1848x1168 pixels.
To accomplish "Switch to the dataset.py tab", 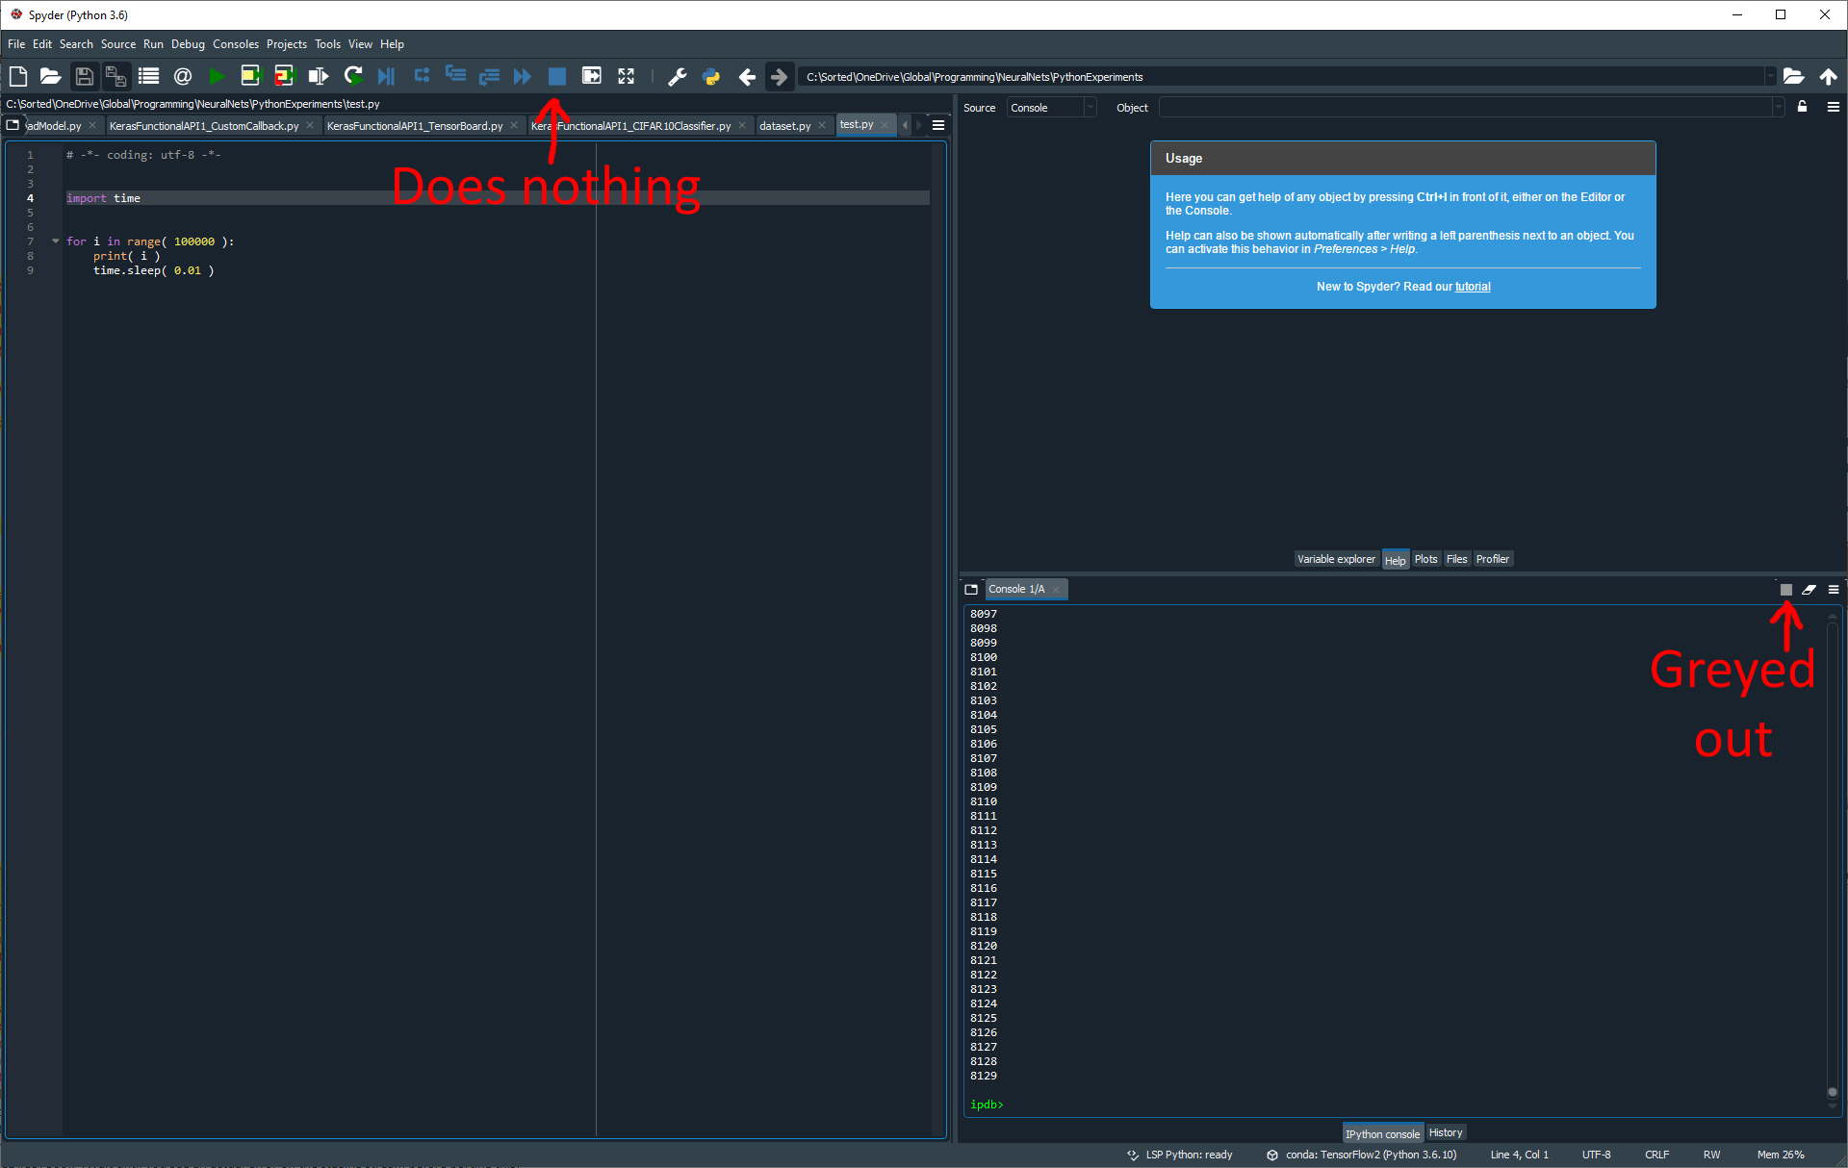I will coord(784,126).
